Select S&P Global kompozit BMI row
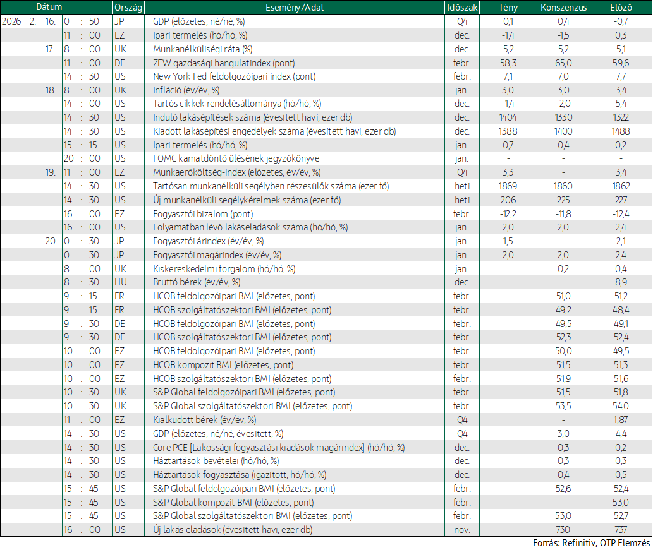This screenshot has width=653, height=550. pyautogui.click(x=326, y=503)
